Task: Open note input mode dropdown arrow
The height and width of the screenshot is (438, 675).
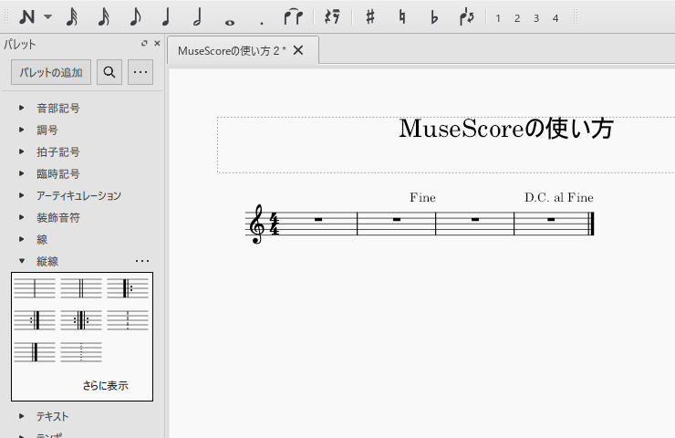Action: (47, 17)
